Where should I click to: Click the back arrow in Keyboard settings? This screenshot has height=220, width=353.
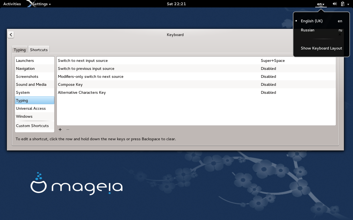(x=10, y=35)
